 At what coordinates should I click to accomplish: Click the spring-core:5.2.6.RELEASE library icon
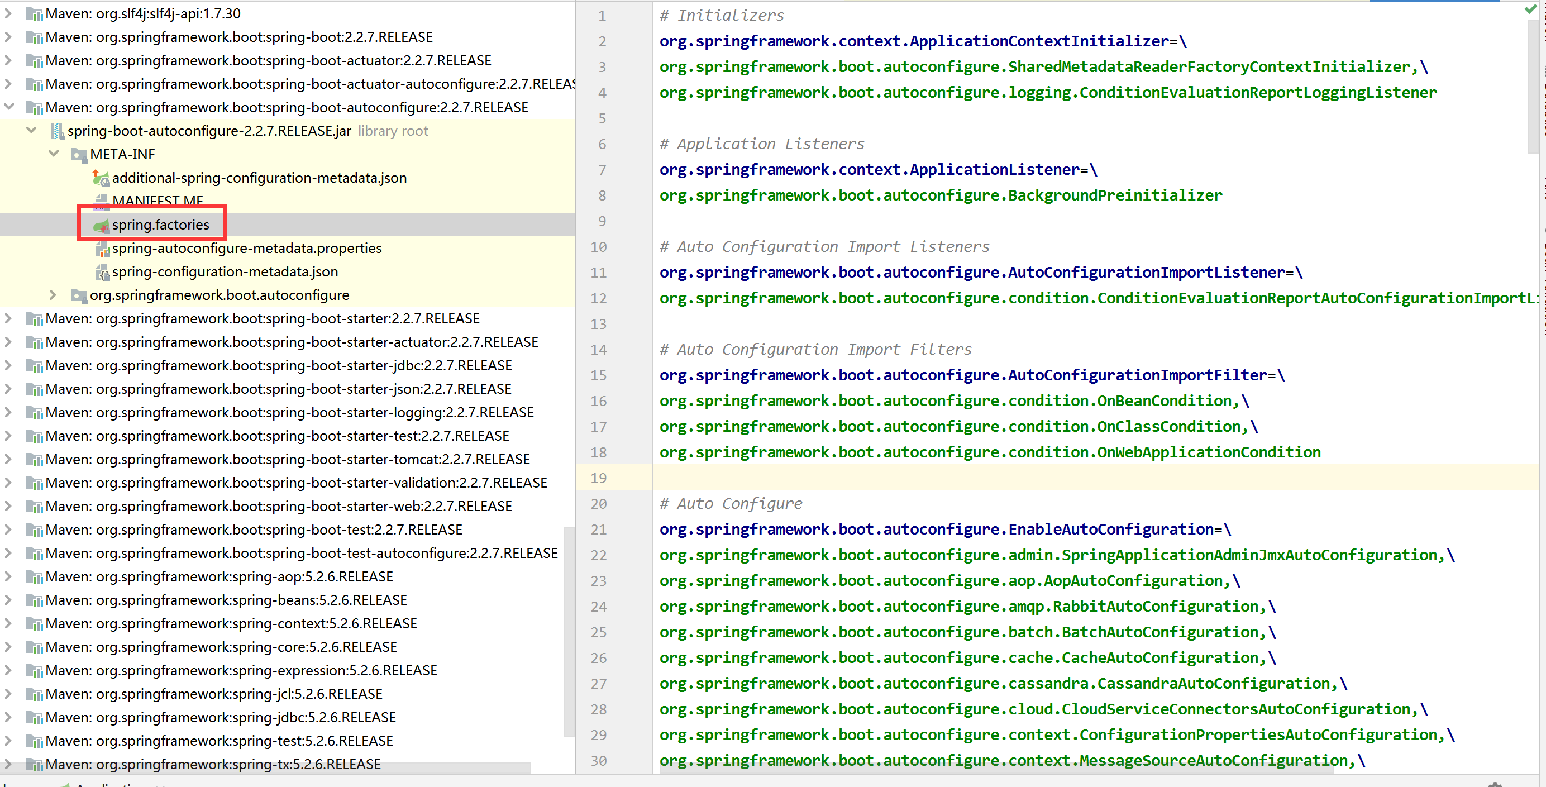tap(35, 647)
